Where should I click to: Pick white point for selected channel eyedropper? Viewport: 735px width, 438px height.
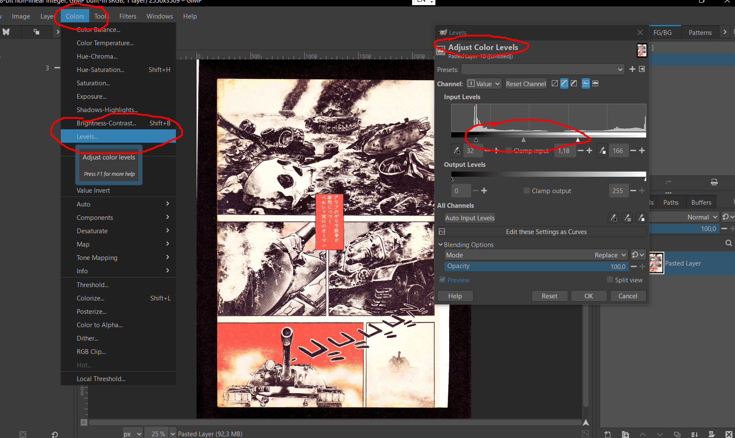pos(603,150)
